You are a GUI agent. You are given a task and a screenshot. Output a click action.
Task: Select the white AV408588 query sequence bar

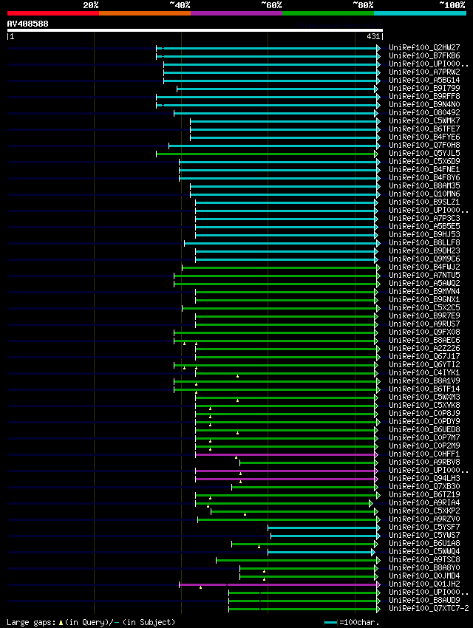(194, 30)
